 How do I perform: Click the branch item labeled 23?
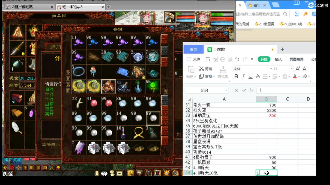79,103
